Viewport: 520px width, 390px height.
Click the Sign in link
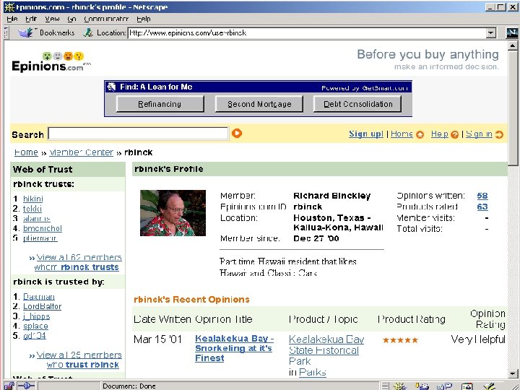[479, 134]
